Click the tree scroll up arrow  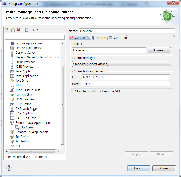coord(63,43)
